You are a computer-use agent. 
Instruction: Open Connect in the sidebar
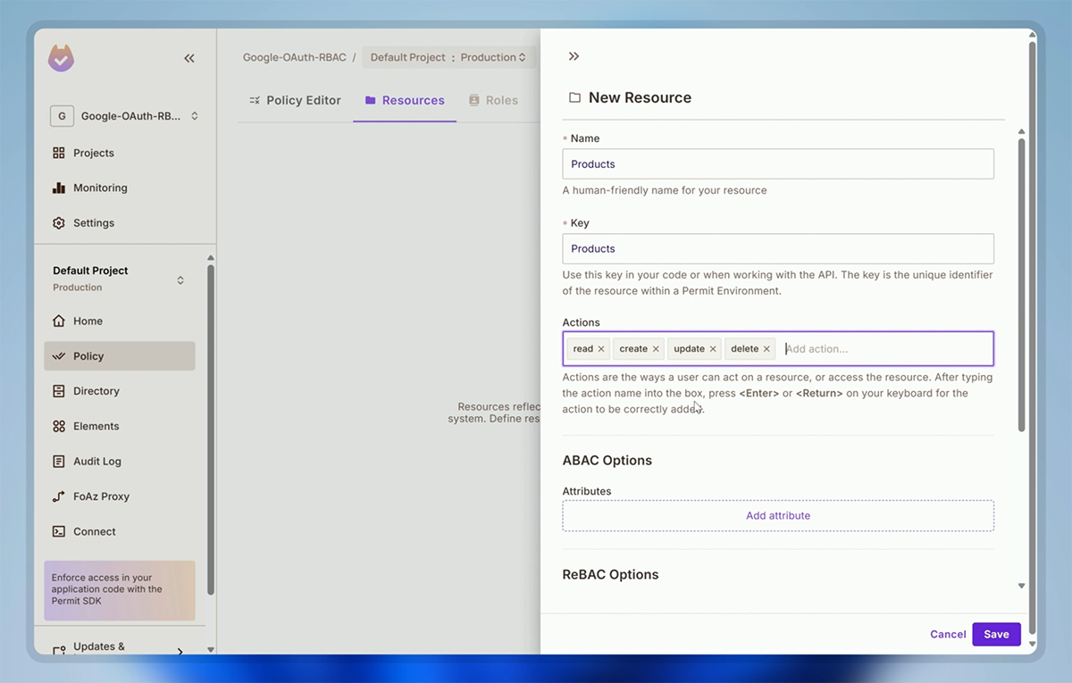[x=95, y=531]
